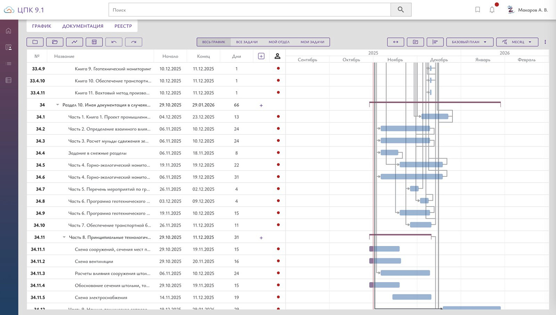Click the Дни column header
Image resolution: width=556 pixels, height=315 pixels.
237,56
